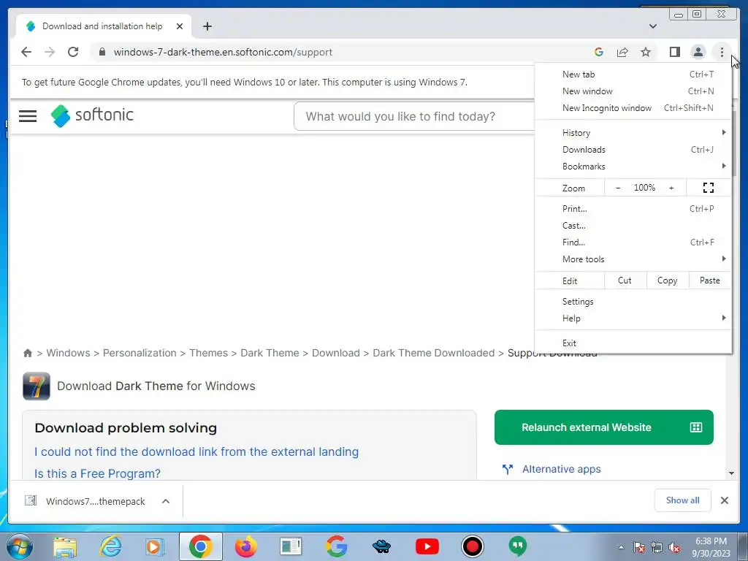Open 'Is this a Free Program?' link
The image size is (748, 561).
coord(97,473)
